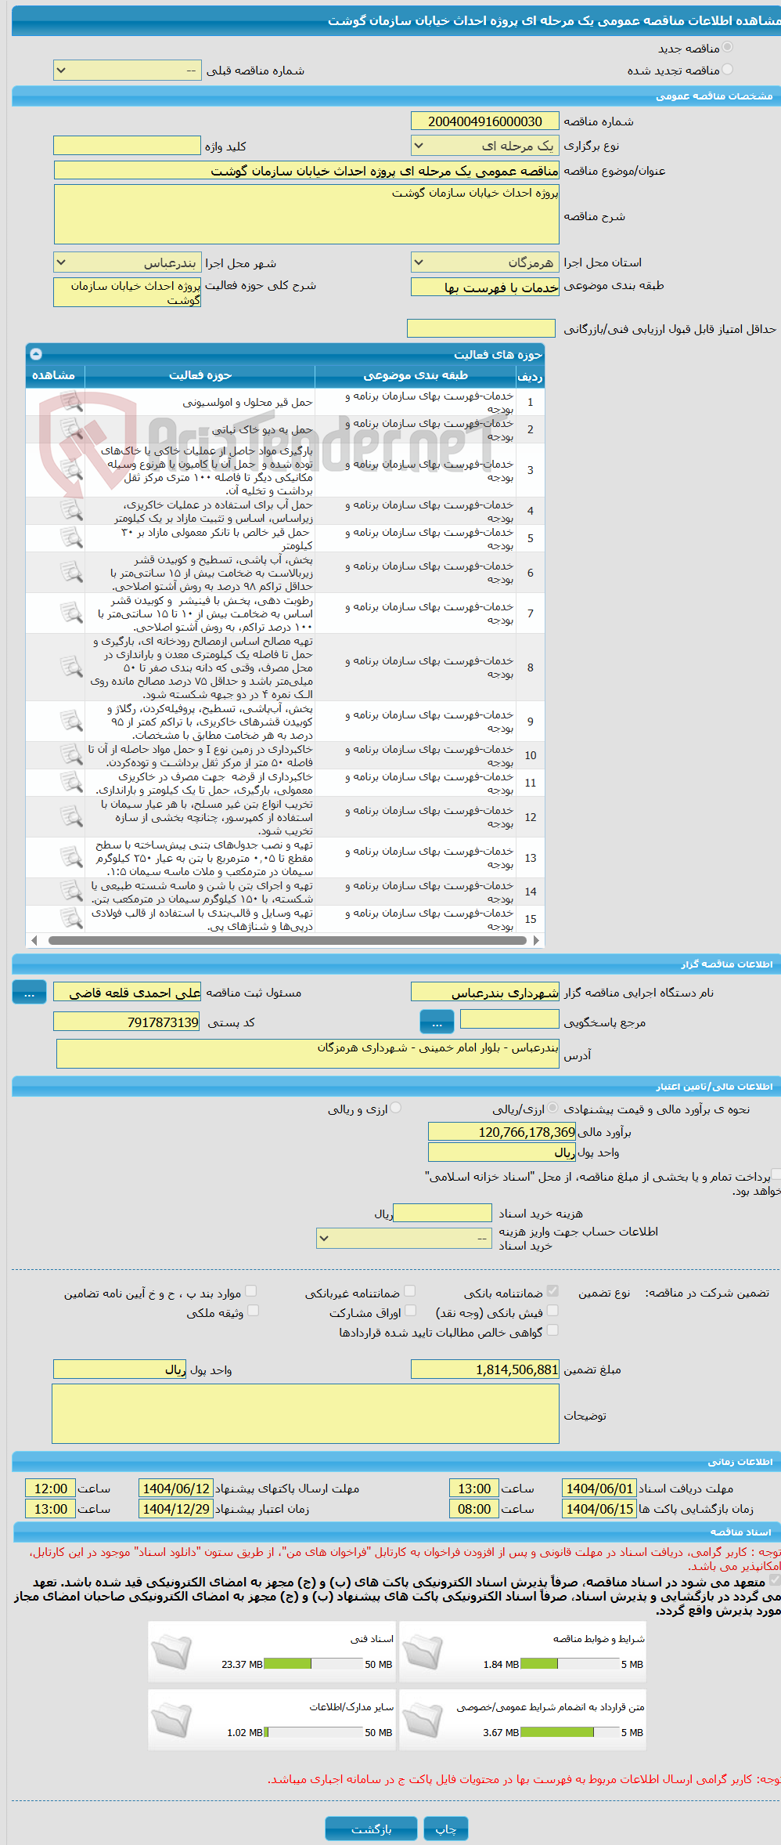
Task: Open the view icon for activity row 8
Action: click(71, 667)
